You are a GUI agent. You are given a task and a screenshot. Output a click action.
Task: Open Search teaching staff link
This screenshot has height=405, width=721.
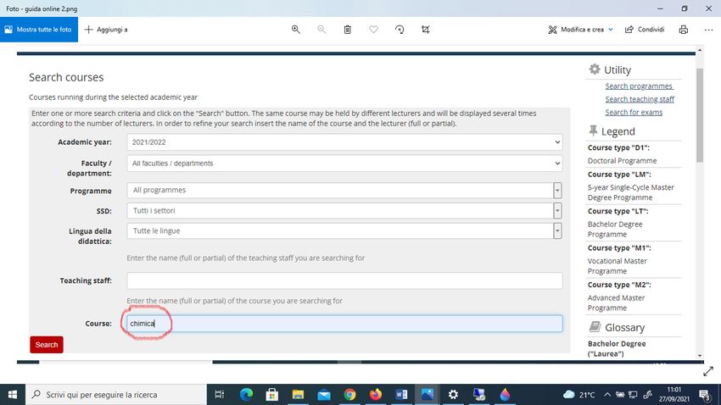pyautogui.click(x=640, y=99)
